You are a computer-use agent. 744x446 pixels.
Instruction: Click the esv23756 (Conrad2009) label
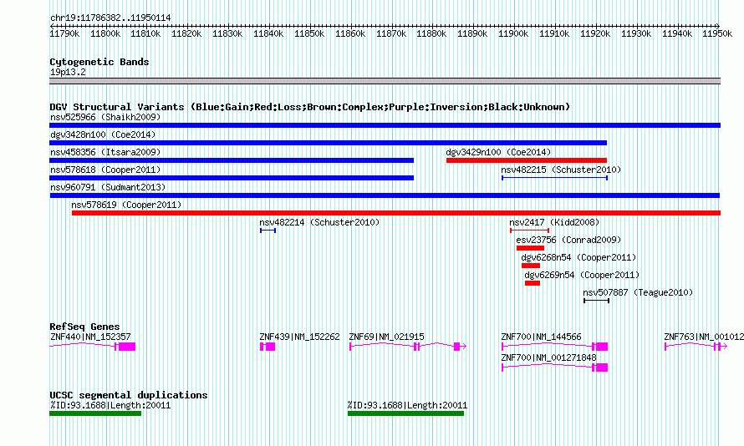(x=568, y=240)
